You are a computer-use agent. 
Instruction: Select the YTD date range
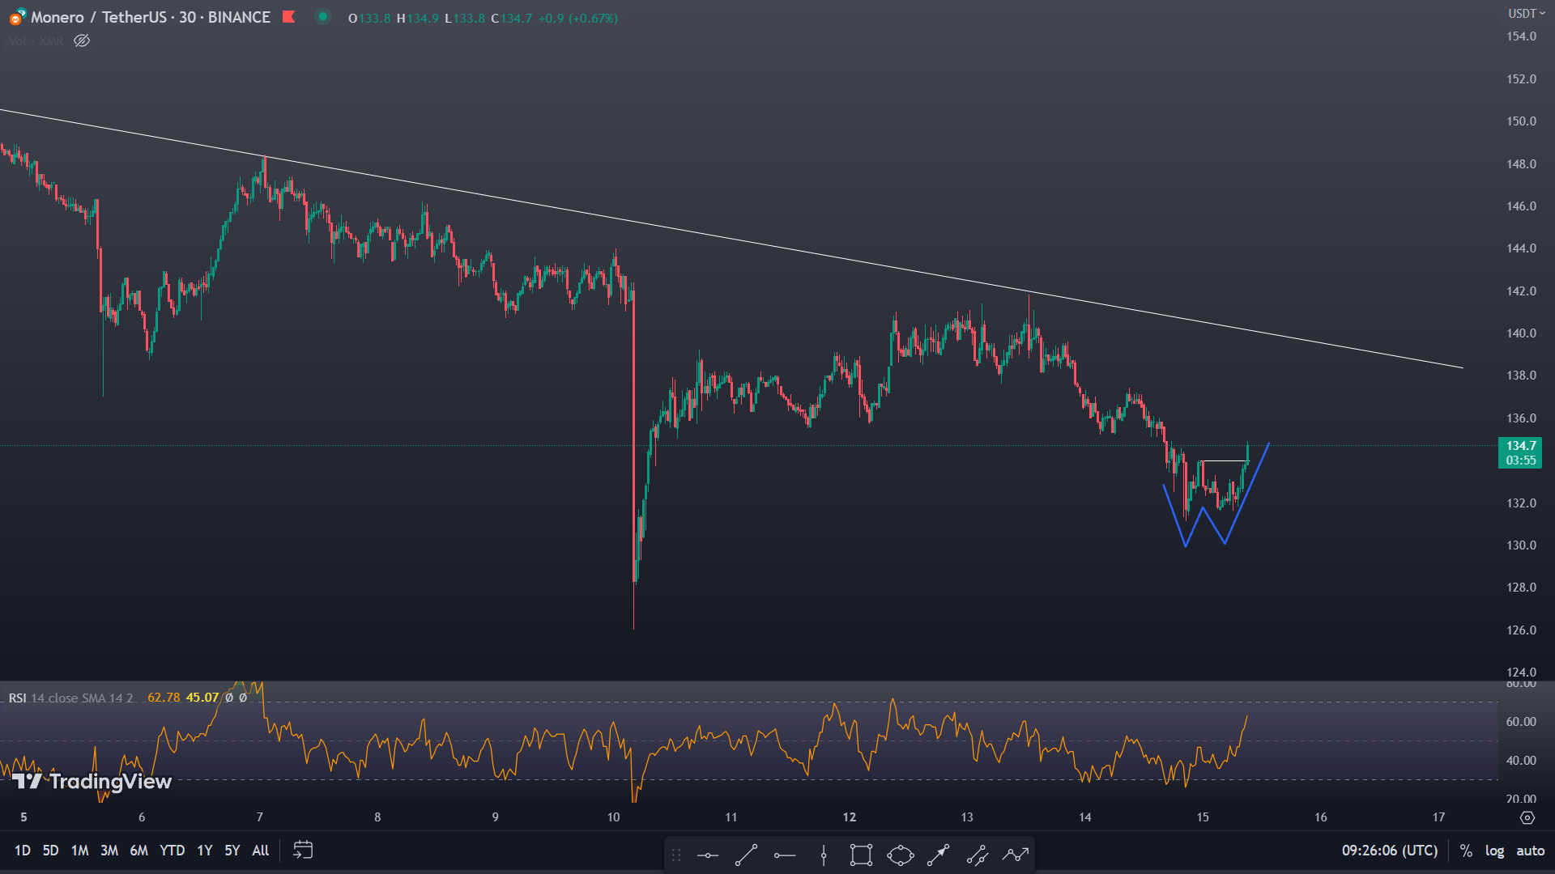[x=172, y=851]
